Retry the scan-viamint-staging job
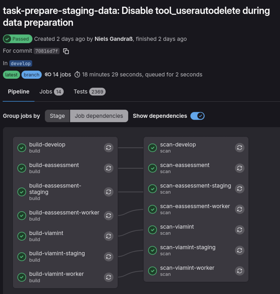This screenshot has width=280, height=294. [x=240, y=250]
